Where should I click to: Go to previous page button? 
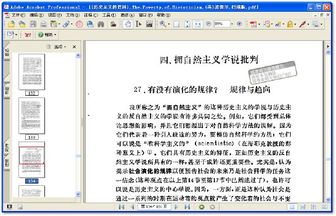click(132, 207)
